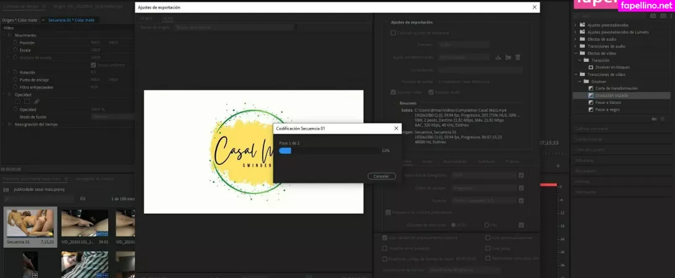This screenshot has height=278, width=675.
Task: Open the Aspecto dropdown
Action: tap(484, 201)
